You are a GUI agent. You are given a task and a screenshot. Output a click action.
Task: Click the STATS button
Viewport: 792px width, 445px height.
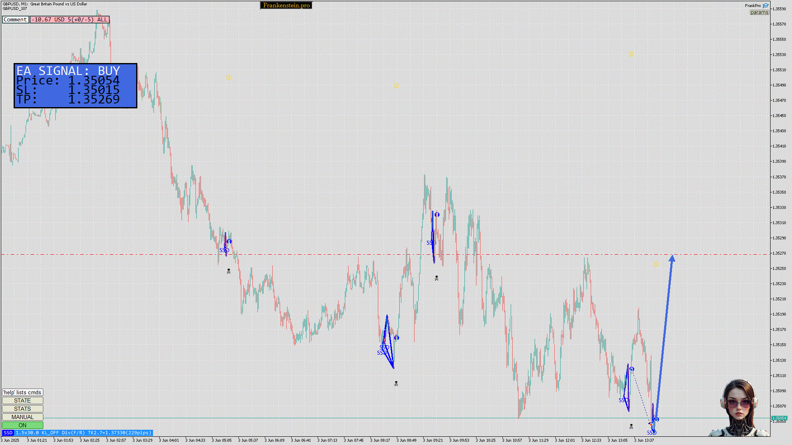[x=22, y=409]
